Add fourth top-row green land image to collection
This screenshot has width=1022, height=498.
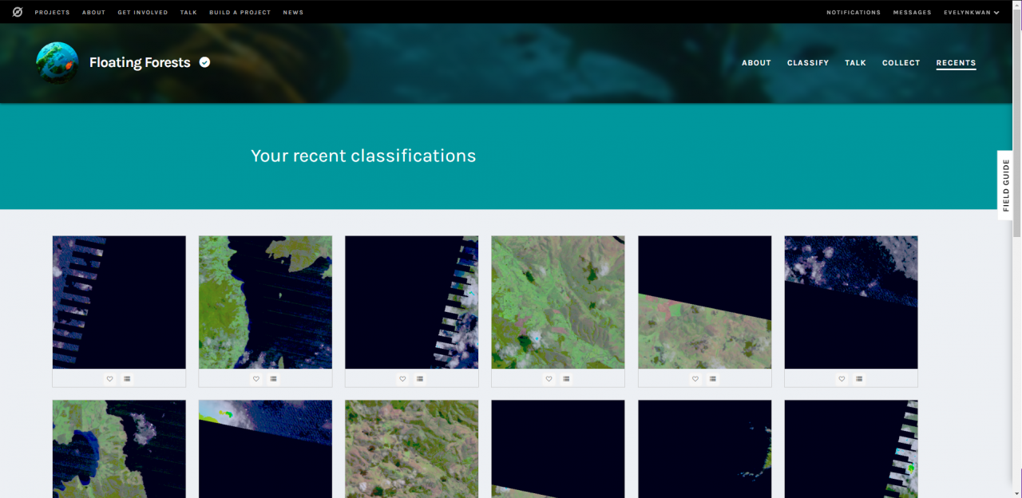pyautogui.click(x=566, y=378)
